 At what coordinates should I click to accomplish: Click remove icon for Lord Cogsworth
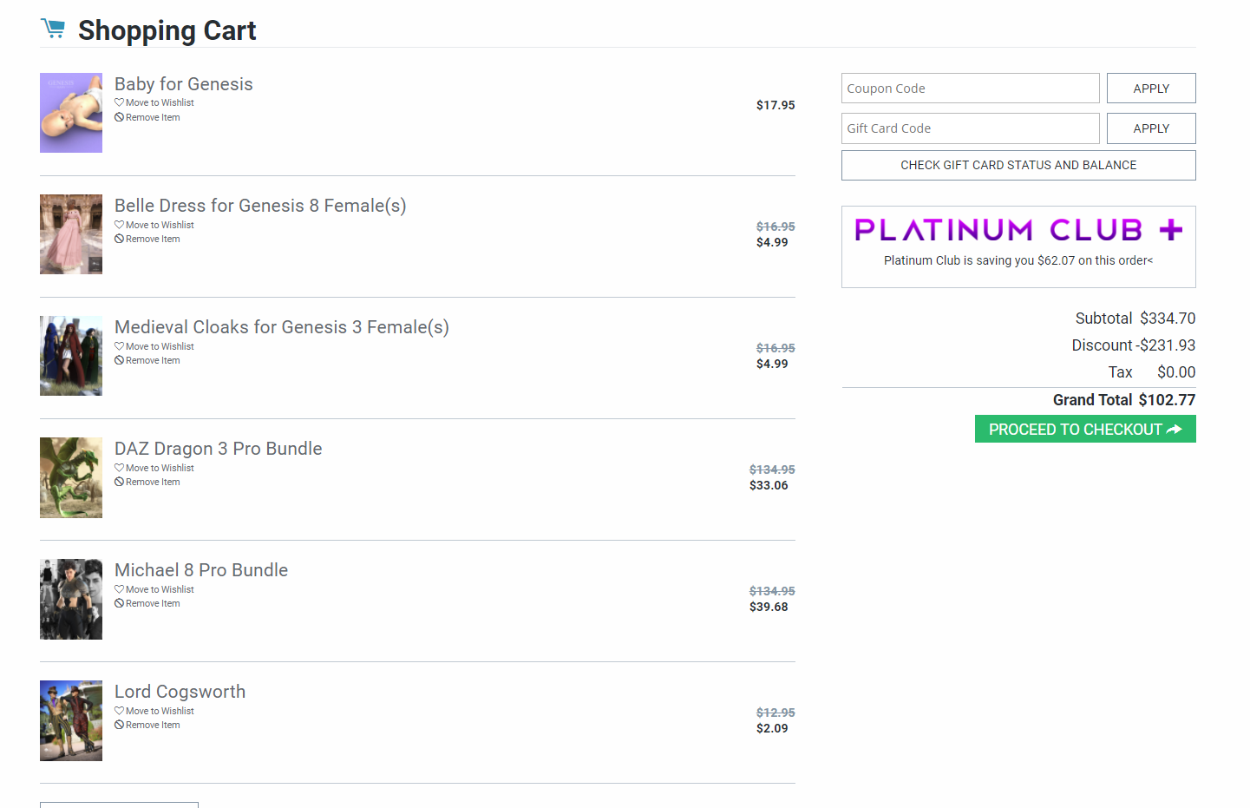[119, 725]
